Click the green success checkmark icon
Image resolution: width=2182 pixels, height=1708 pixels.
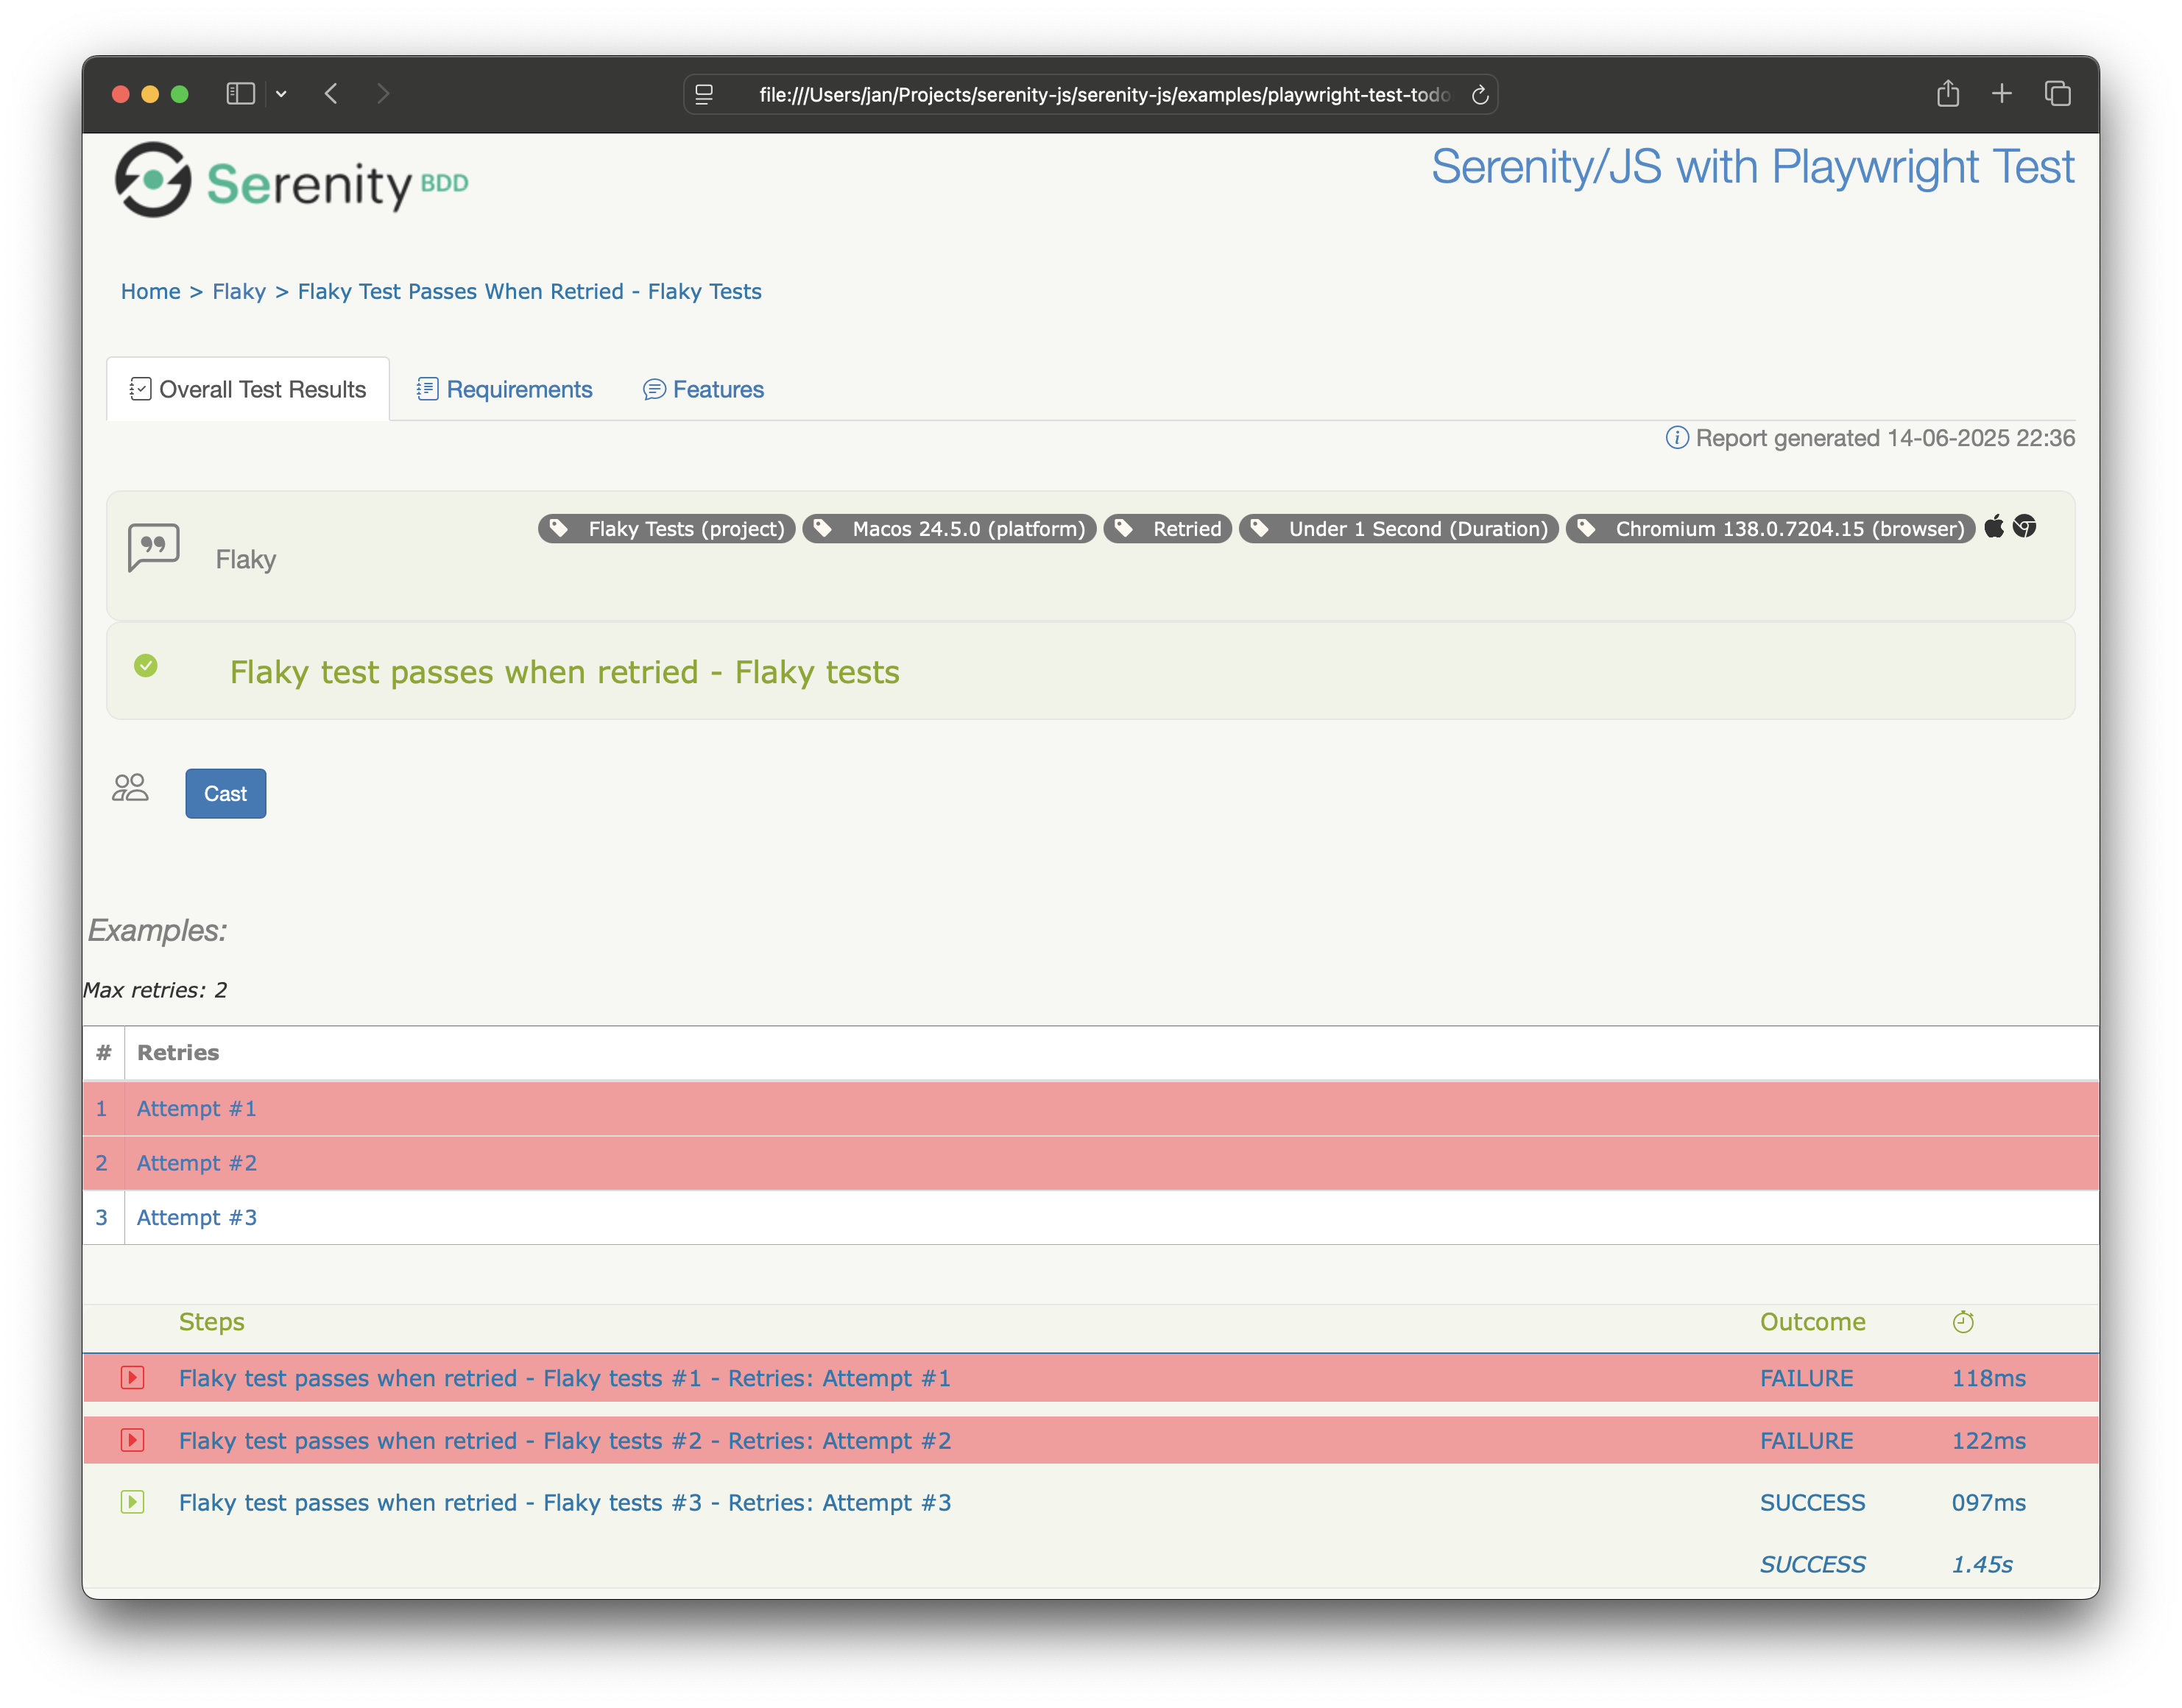pyautogui.click(x=146, y=666)
